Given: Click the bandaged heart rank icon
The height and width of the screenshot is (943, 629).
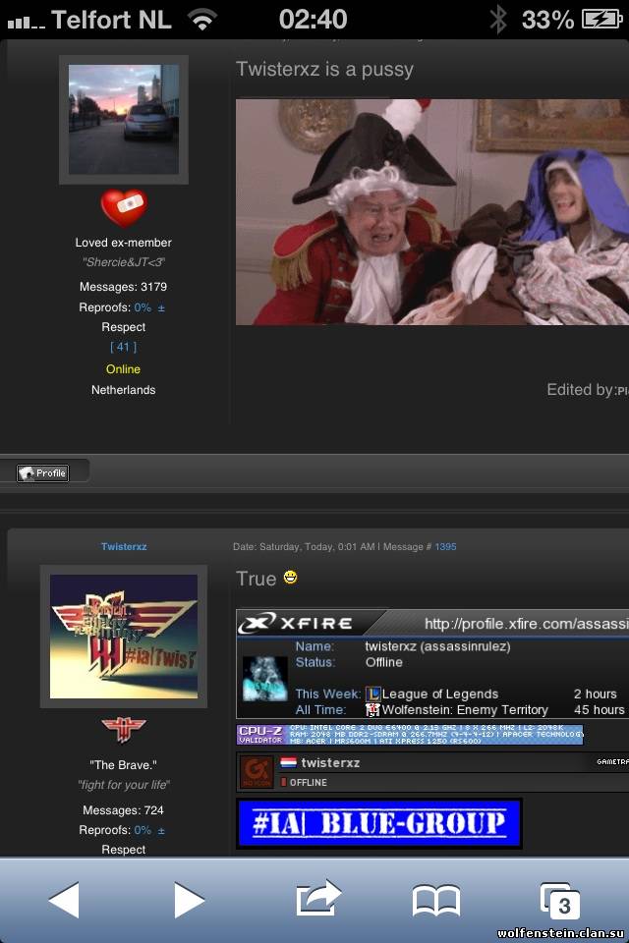Looking at the screenshot, I should (124, 208).
